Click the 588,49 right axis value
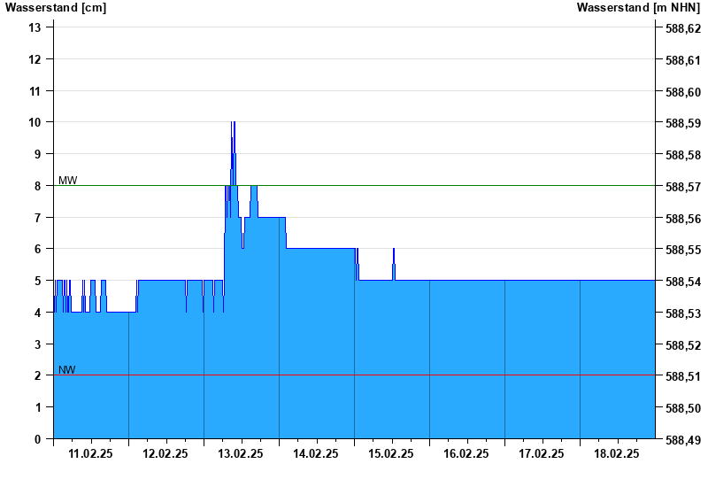This screenshot has height=487, width=708. pyautogui.click(x=683, y=439)
